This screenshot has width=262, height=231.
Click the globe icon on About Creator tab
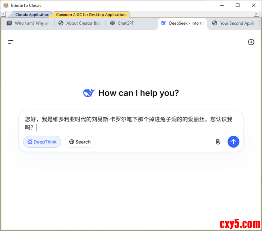pyautogui.click(x=61, y=23)
